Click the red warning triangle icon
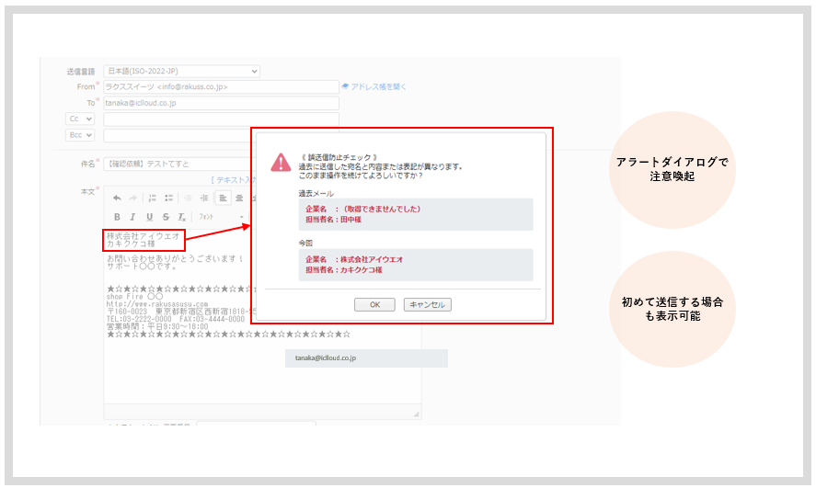Viewport: 816px width, 488px height. pyautogui.click(x=281, y=162)
